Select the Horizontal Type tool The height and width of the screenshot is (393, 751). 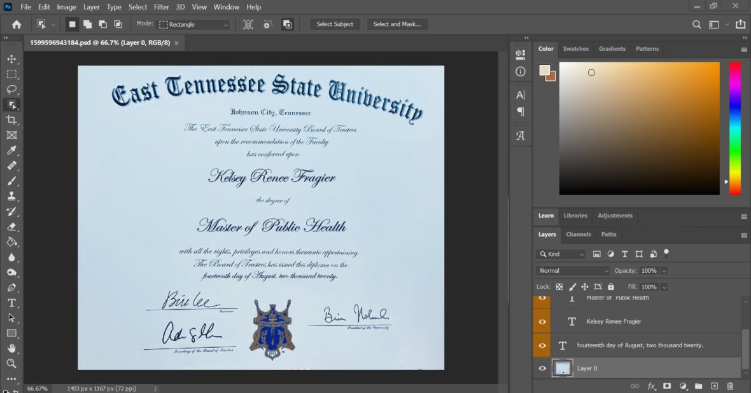pyautogui.click(x=11, y=303)
